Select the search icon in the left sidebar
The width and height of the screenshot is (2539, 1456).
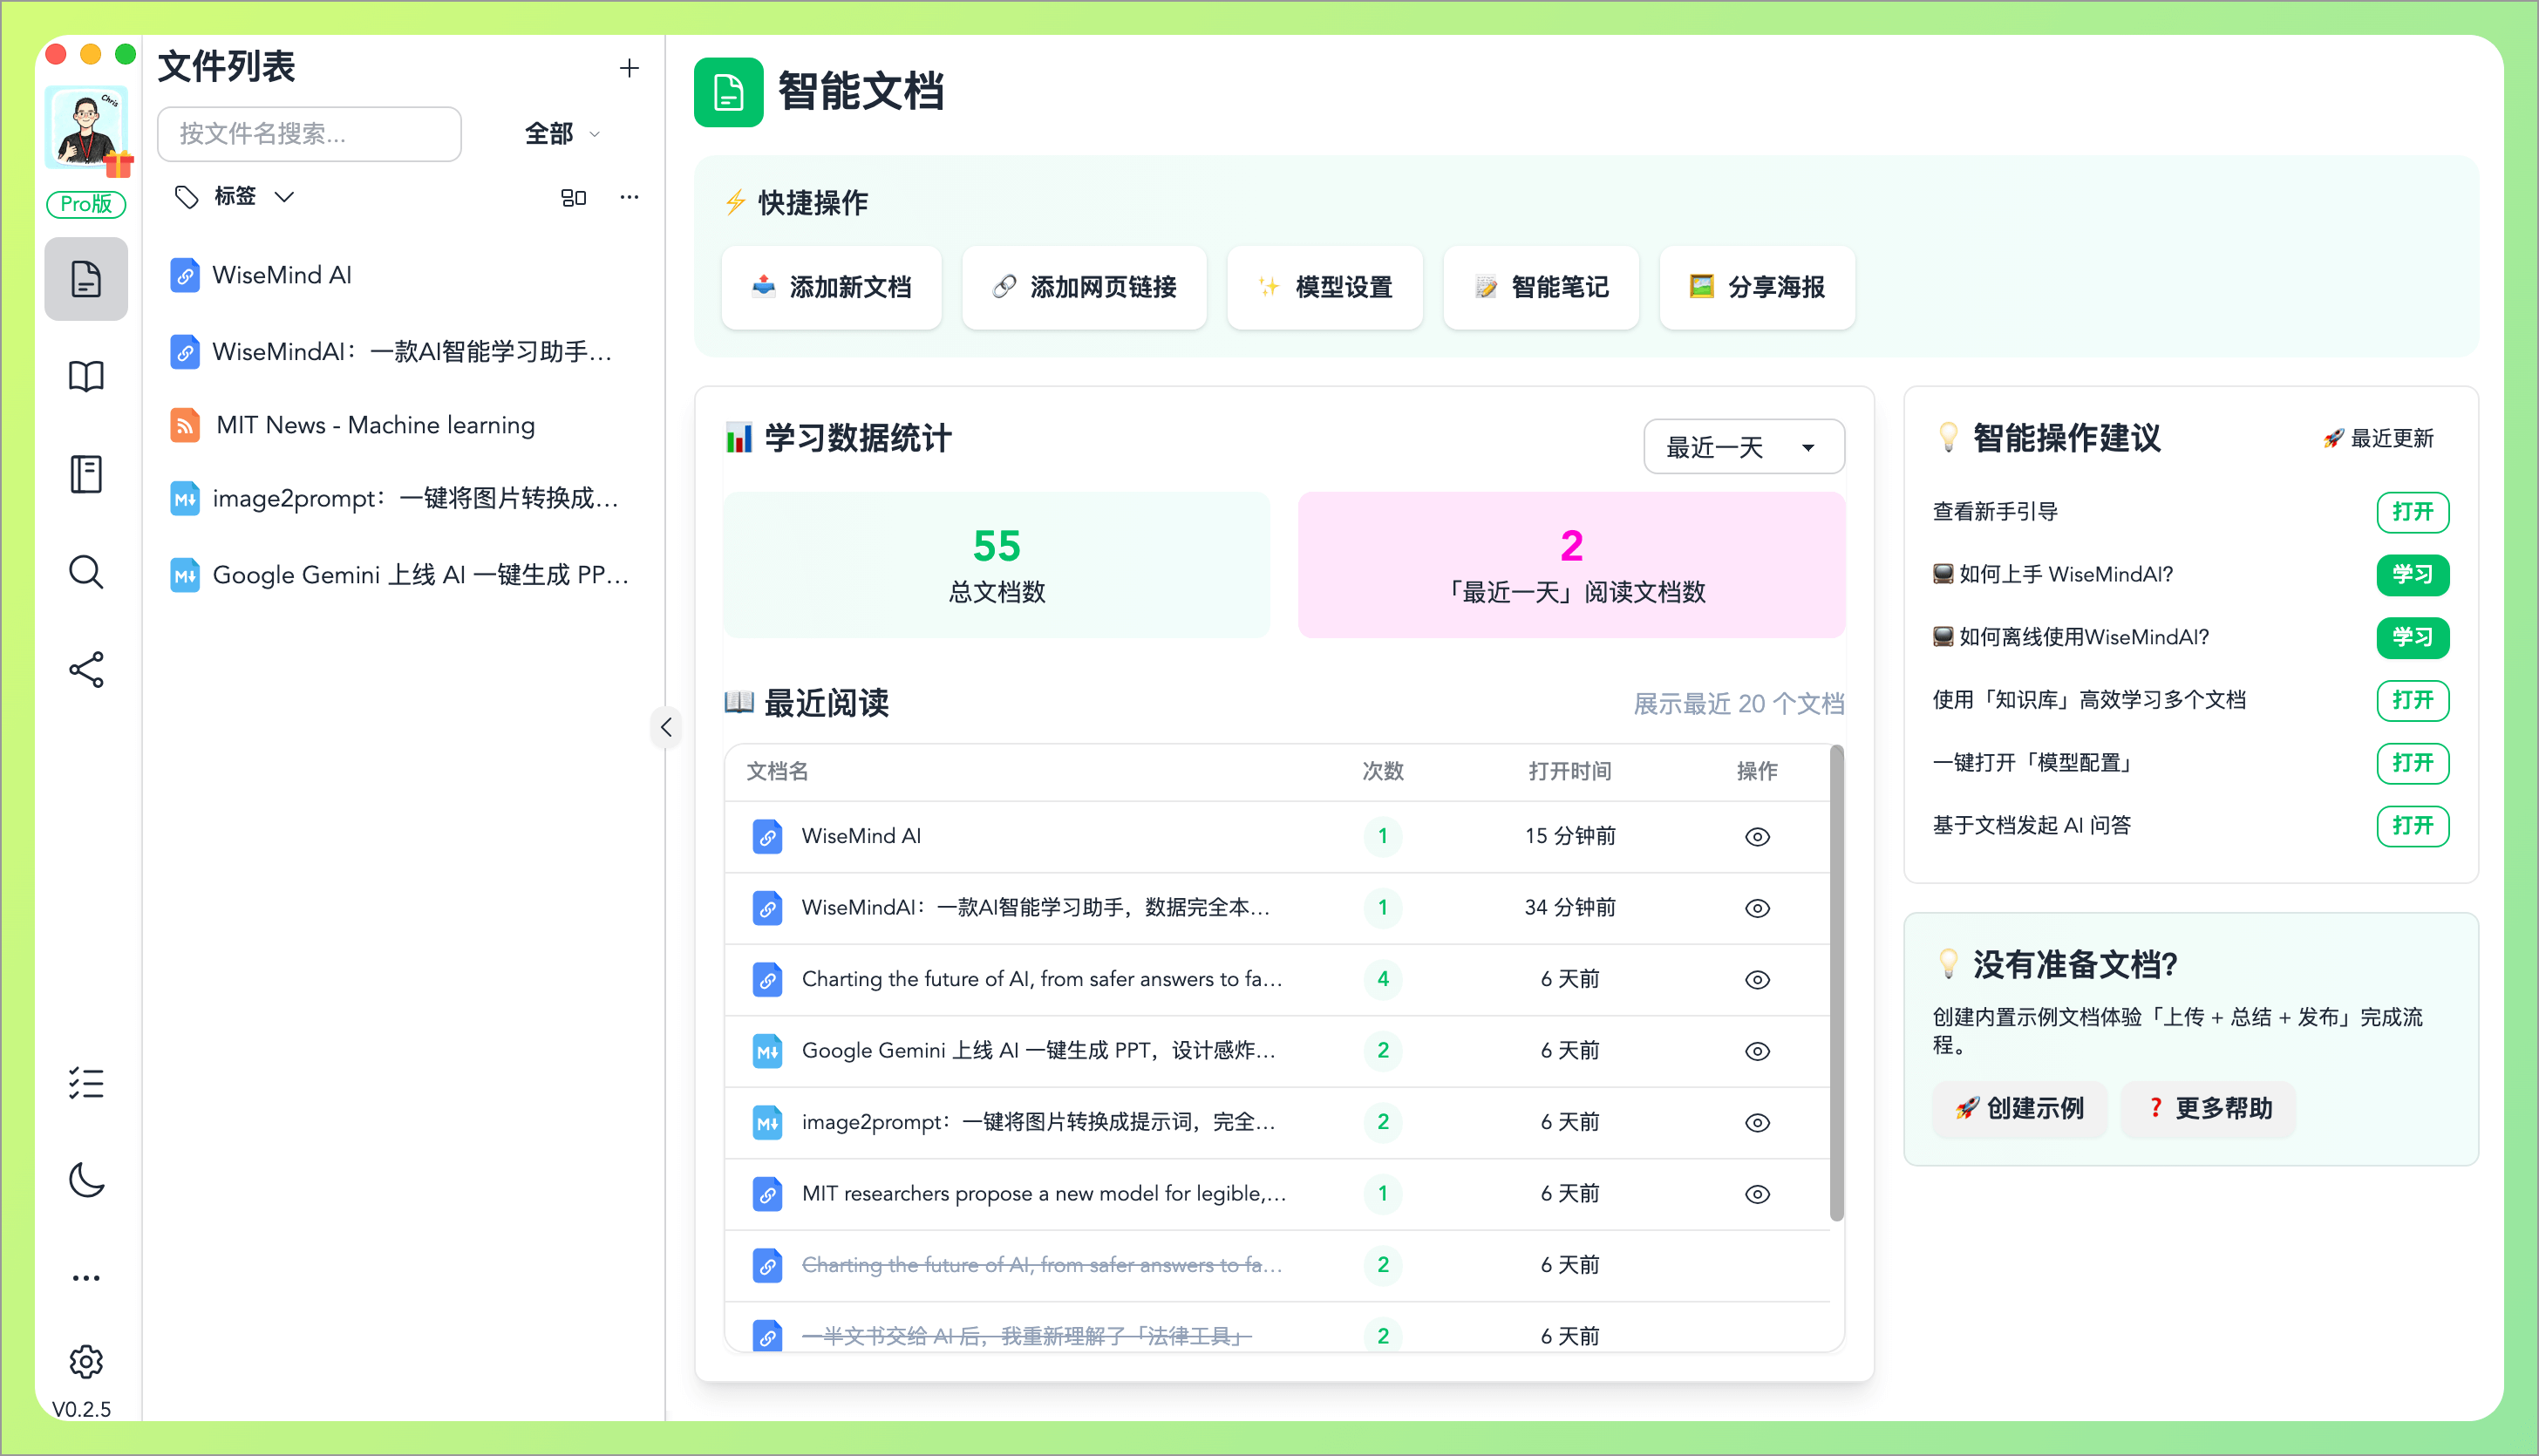click(86, 572)
